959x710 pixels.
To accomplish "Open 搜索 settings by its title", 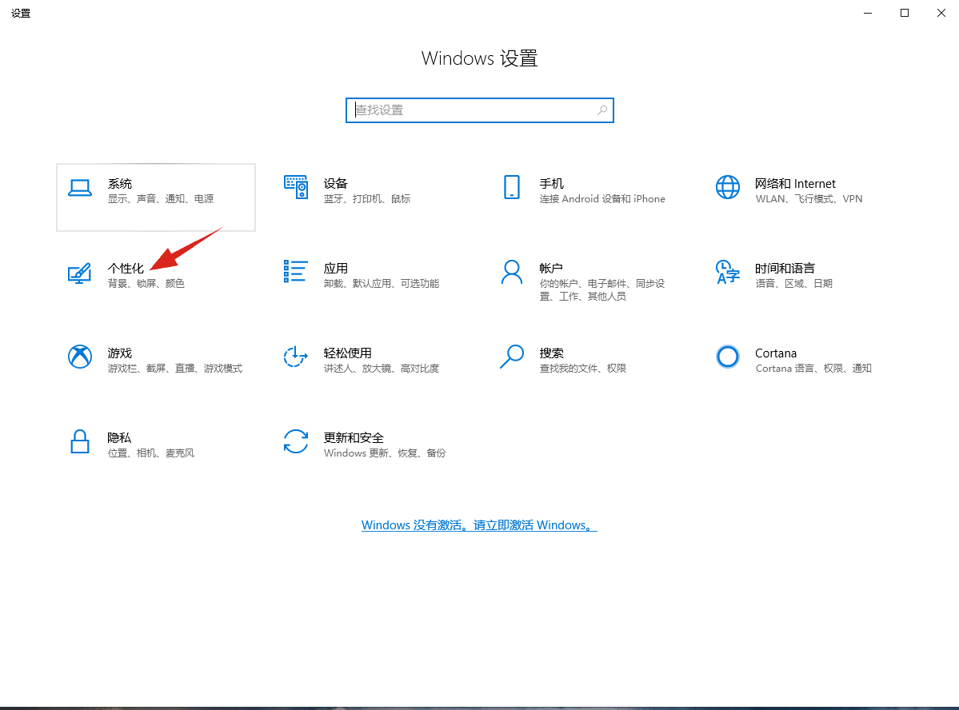I will [x=552, y=353].
